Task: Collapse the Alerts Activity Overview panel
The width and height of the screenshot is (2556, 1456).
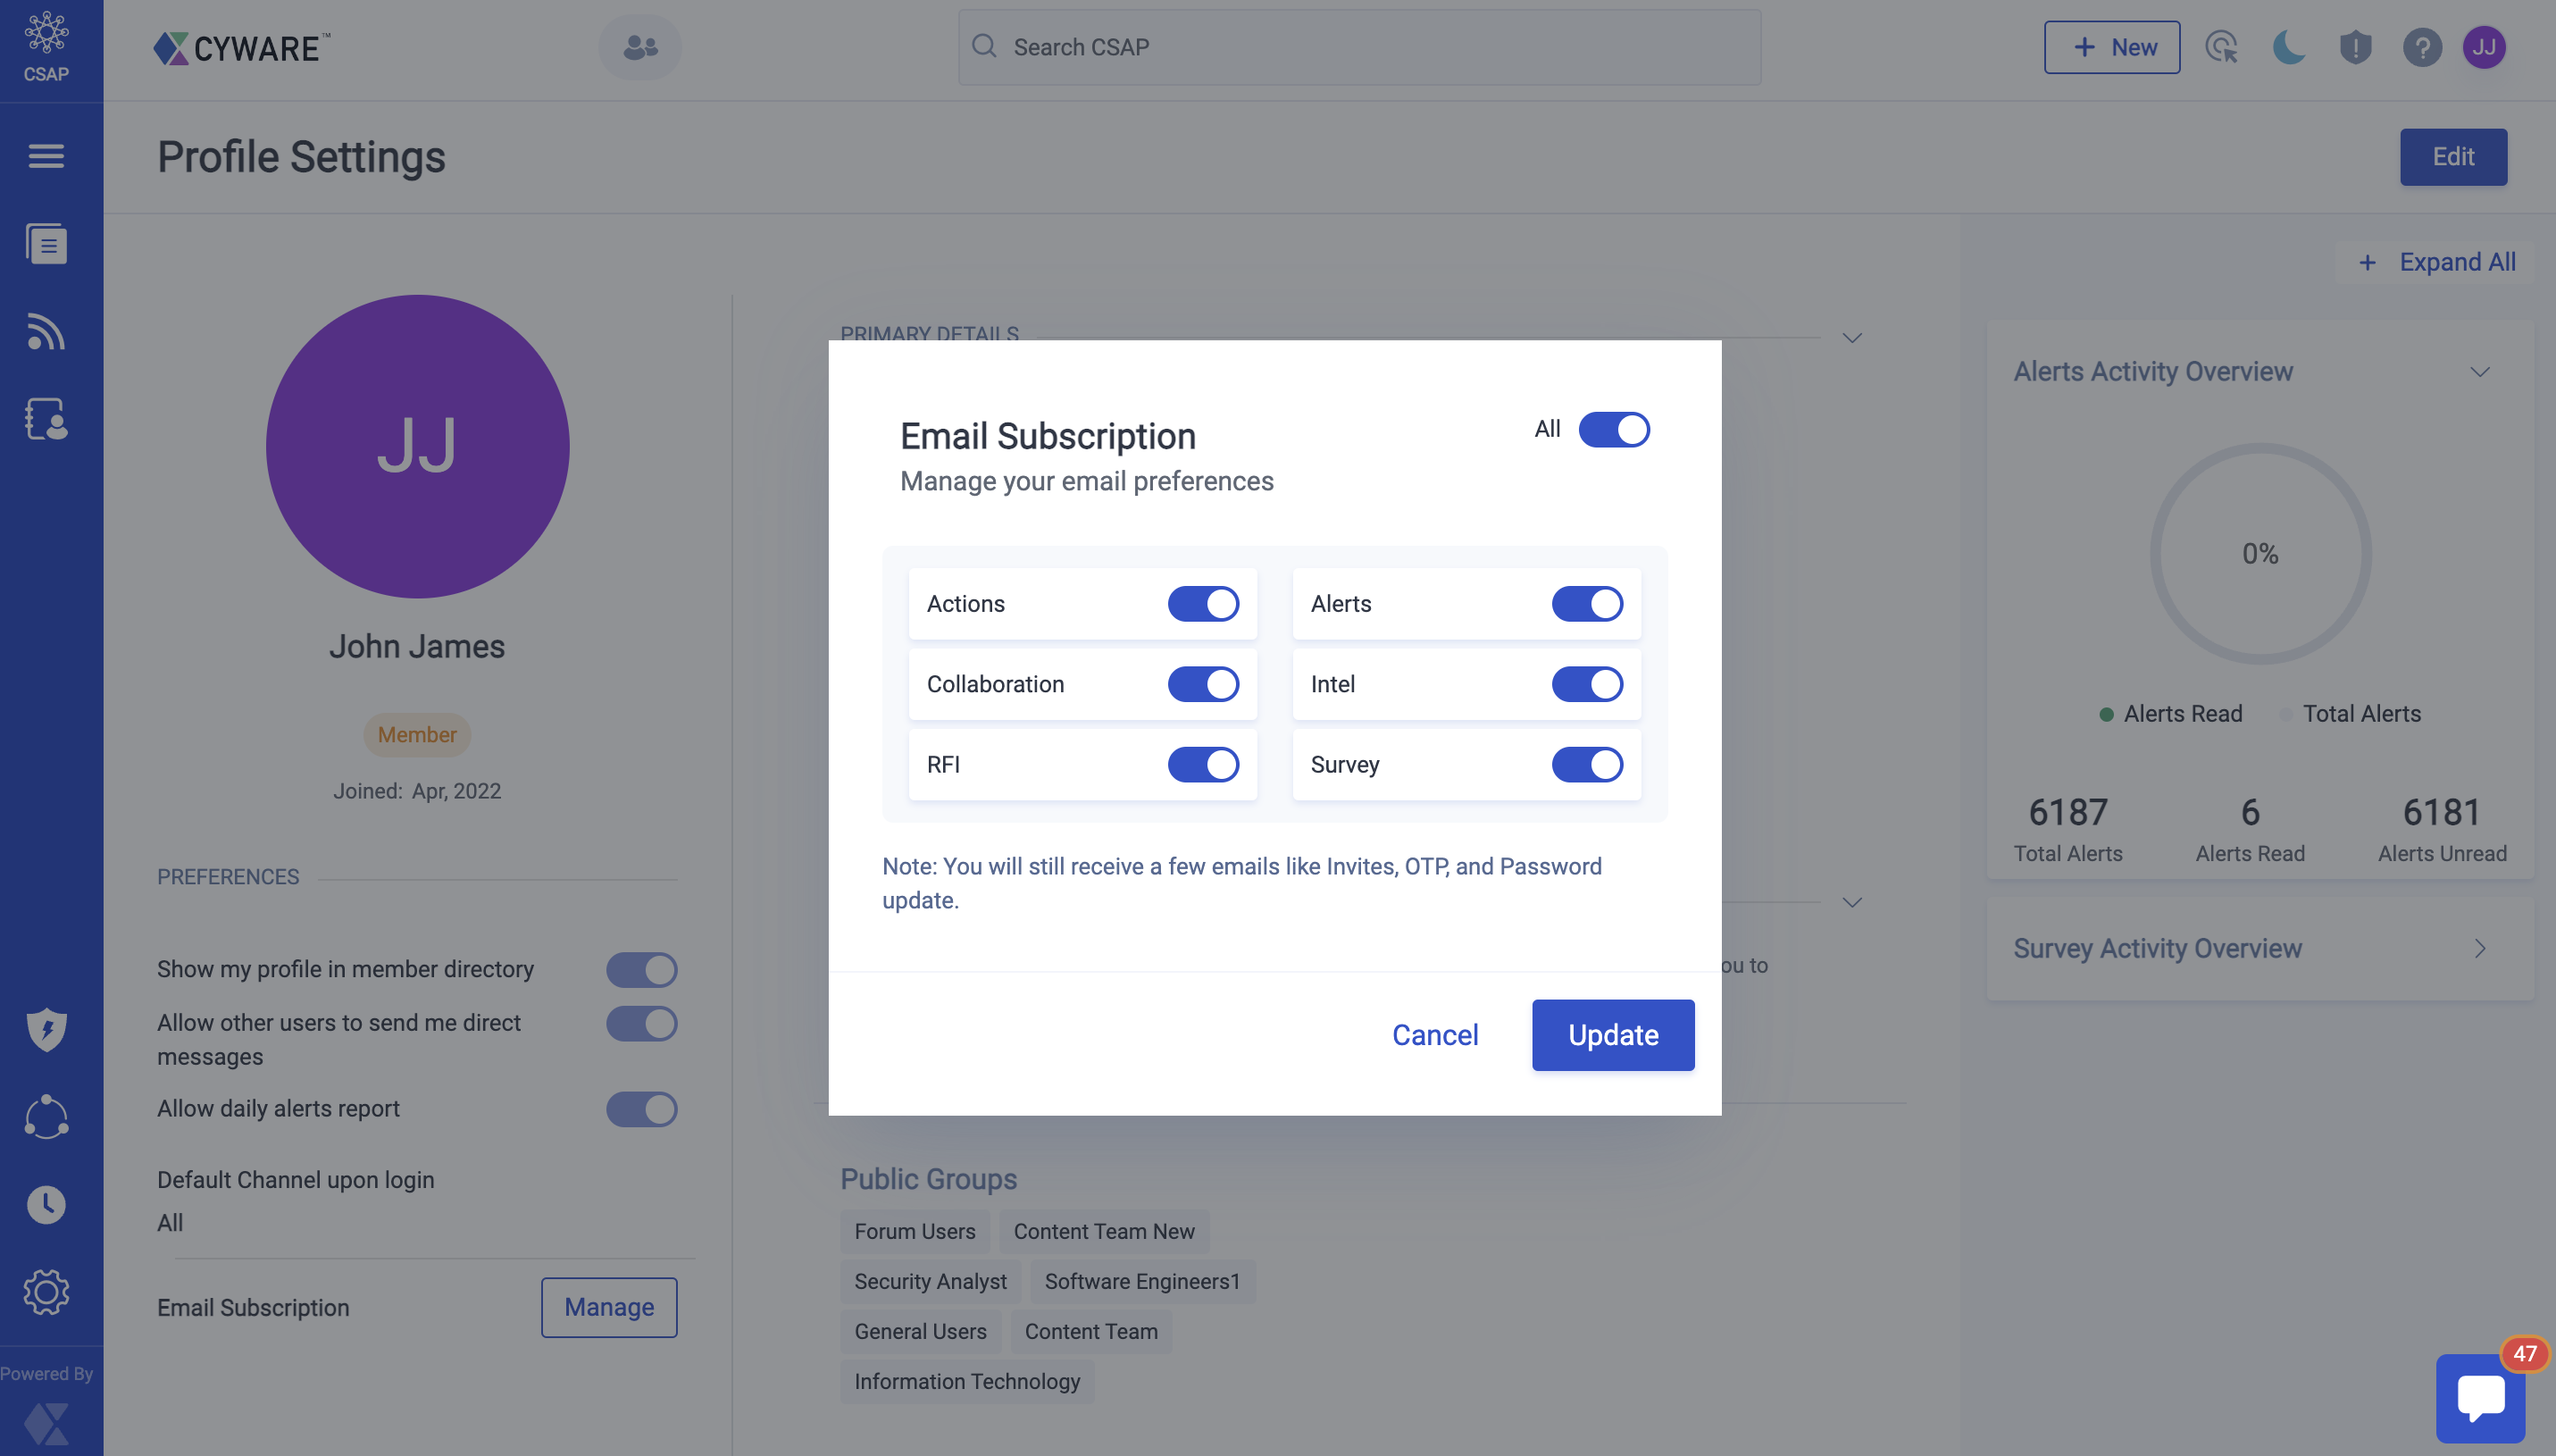Action: [2479, 372]
